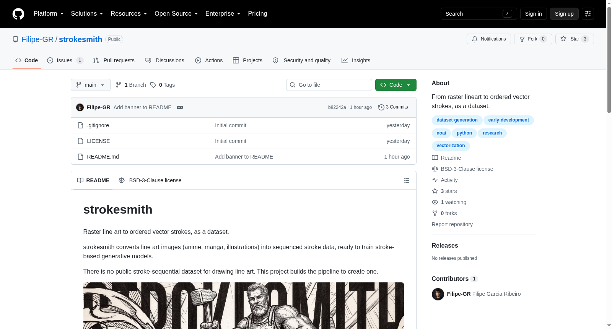This screenshot has height=329, width=612.
Task: Select the BSD-3-Clause license tab
Action: point(150,180)
